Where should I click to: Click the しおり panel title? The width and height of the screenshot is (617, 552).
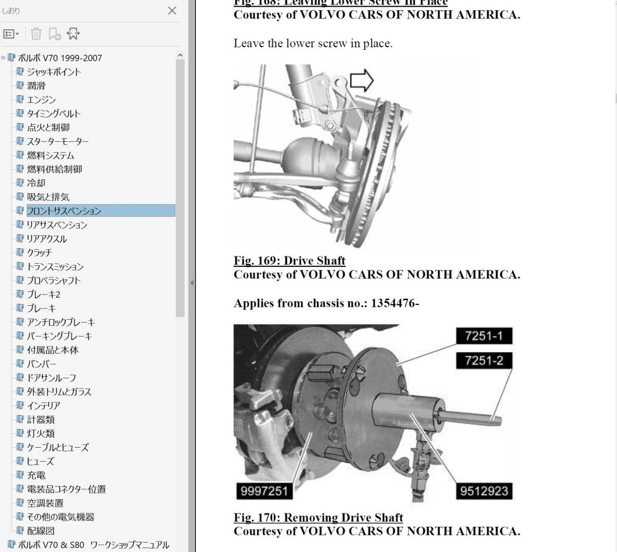pos(11,10)
